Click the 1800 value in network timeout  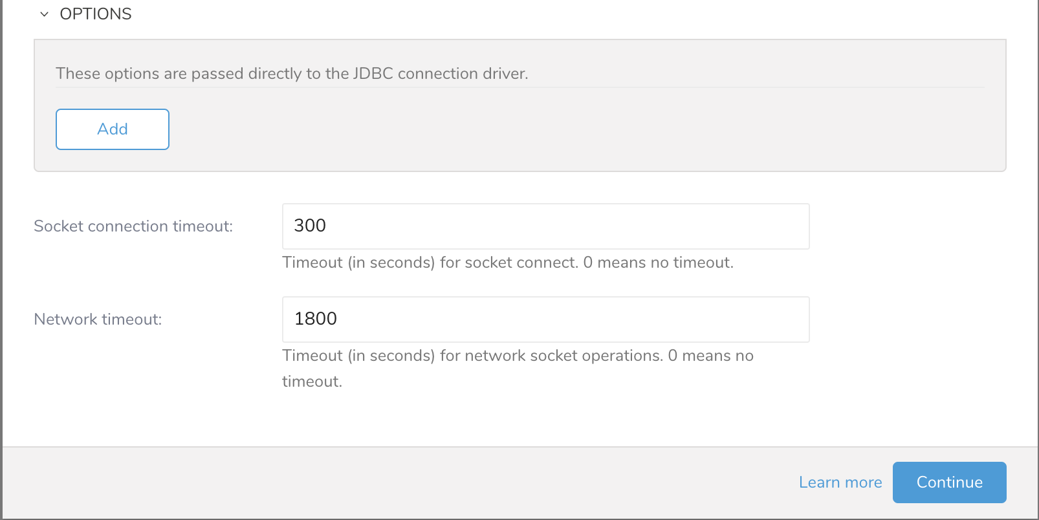(x=316, y=319)
